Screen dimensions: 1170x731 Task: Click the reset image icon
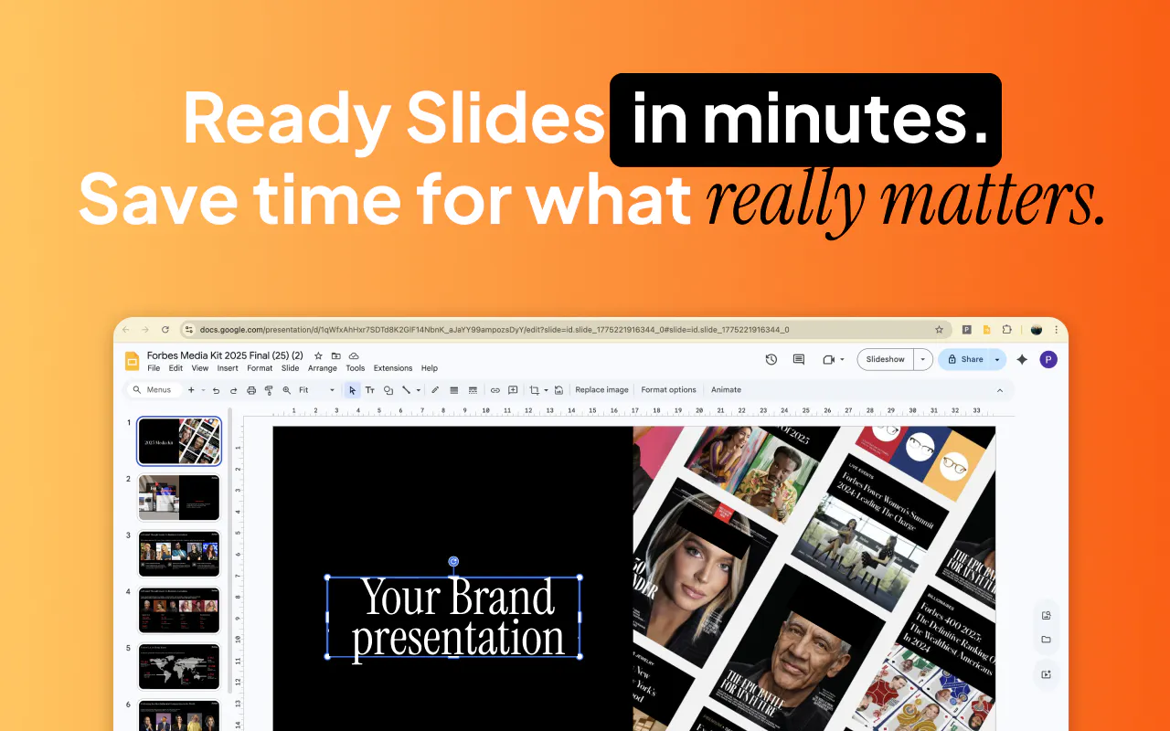pos(558,390)
